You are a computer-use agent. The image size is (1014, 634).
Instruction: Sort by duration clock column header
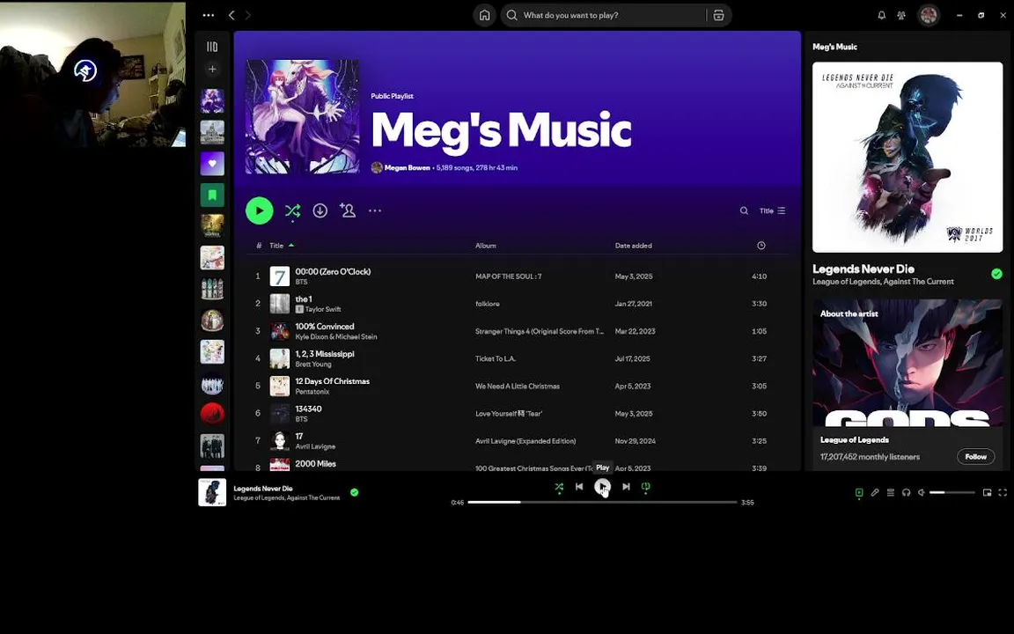click(761, 245)
